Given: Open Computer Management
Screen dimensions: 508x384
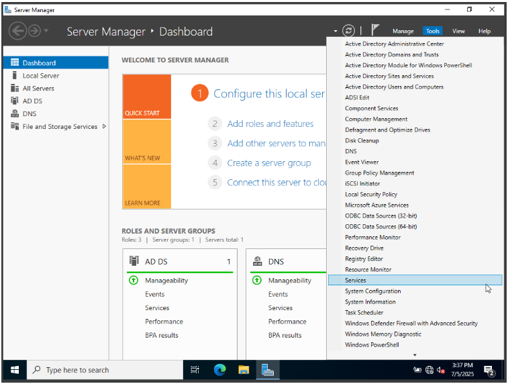Looking at the screenshot, I should coord(376,119).
